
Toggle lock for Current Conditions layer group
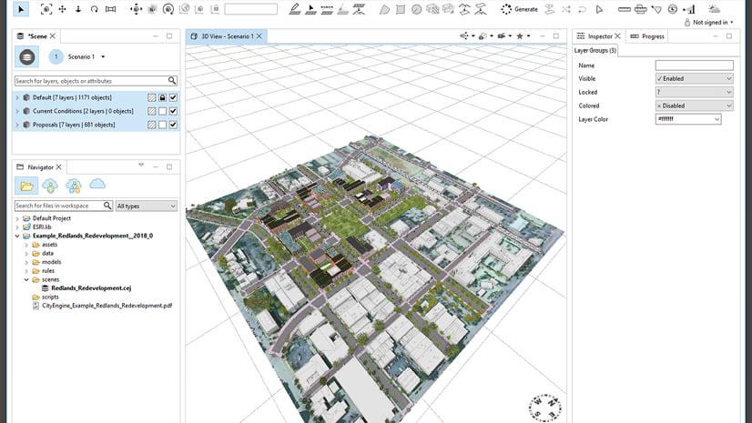point(162,111)
